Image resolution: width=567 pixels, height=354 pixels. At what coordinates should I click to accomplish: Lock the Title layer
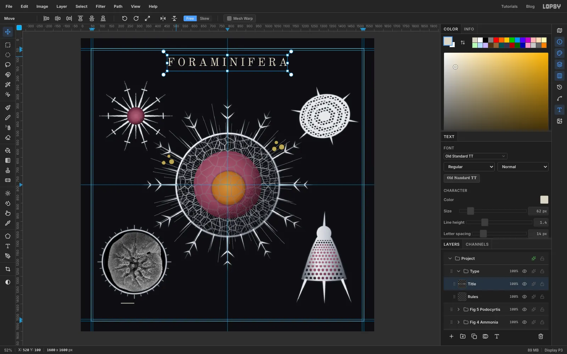542,284
